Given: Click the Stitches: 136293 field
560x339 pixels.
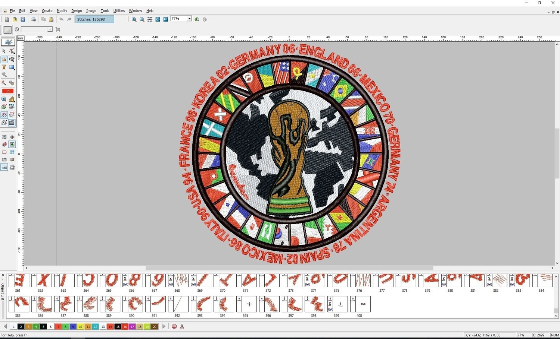Looking at the screenshot, I should click(95, 19).
